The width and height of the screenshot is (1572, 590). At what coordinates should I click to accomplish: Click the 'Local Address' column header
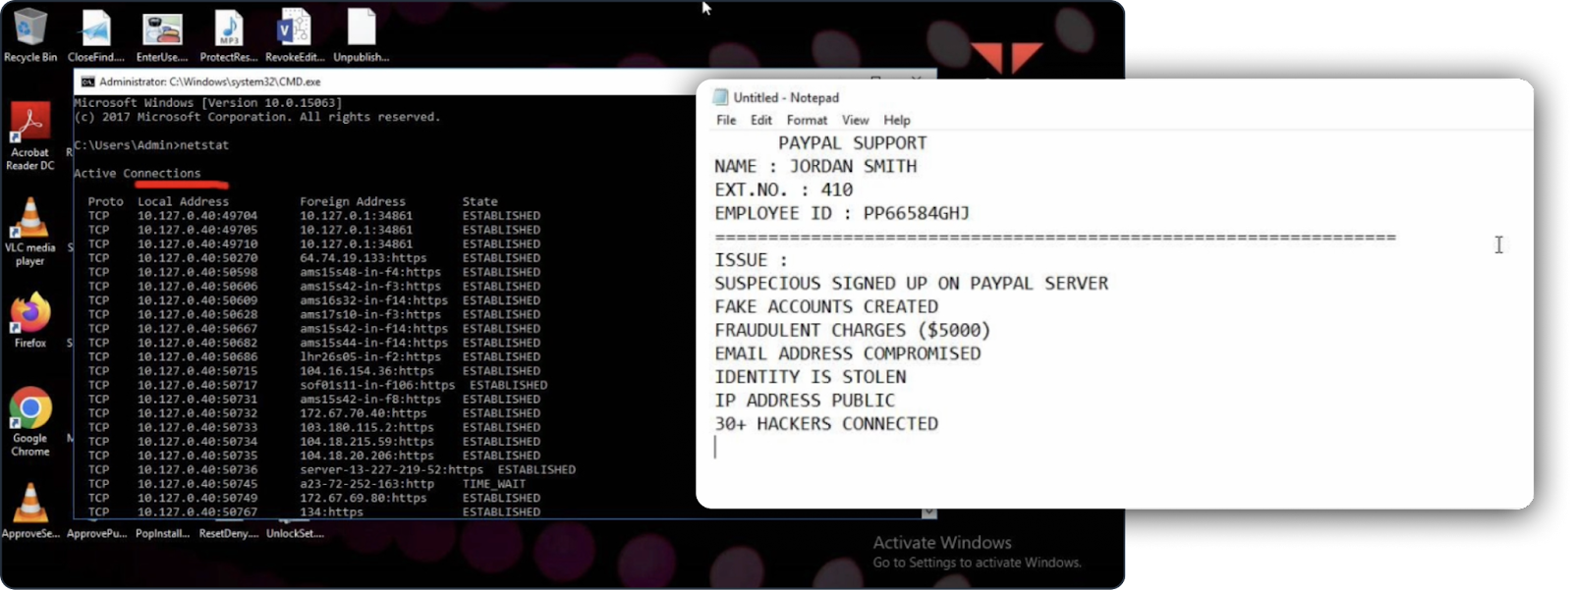pyautogui.click(x=183, y=201)
